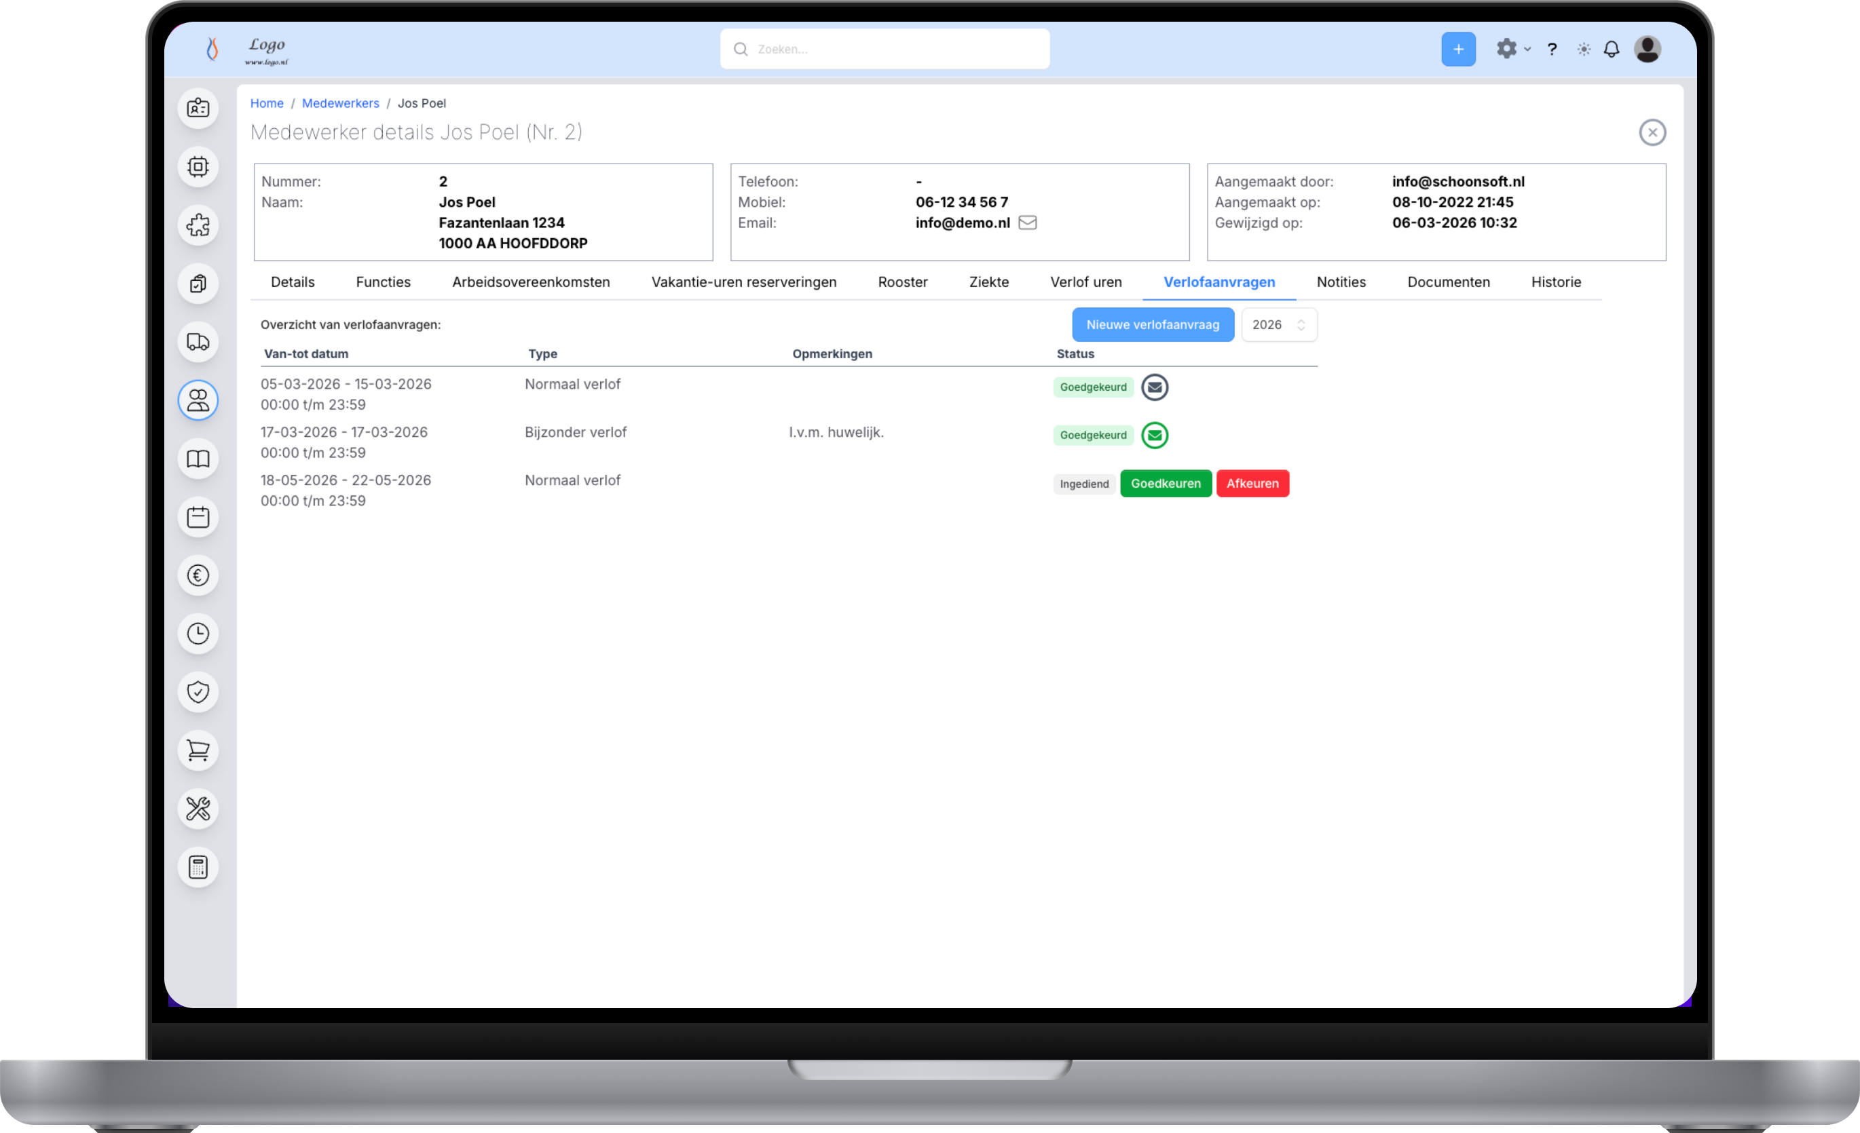Open the 2026 year selector
Image resolution: width=1860 pixels, height=1133 pixels.
click(x=1279, y=325)
